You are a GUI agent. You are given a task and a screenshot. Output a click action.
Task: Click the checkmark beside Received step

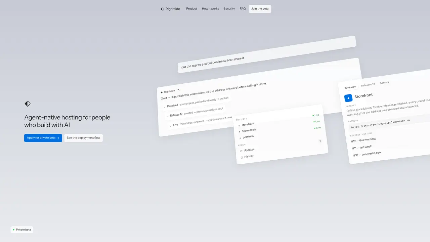(x=165, y=107)
